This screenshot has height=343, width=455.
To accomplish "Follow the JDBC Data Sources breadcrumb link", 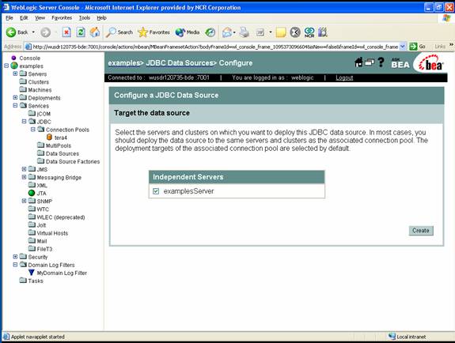I will (x=180, y=63).
